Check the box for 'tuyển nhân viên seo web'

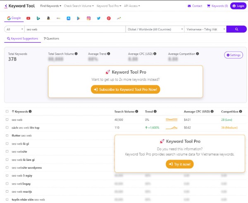(7, 199)
